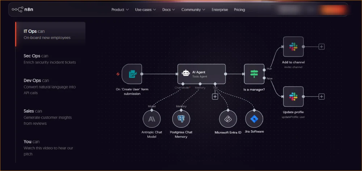Image resolution: width=362 pixels, height=171 pixels.
Task: Select the Slack 'Add to channel' node
Action: click(293, 47)
